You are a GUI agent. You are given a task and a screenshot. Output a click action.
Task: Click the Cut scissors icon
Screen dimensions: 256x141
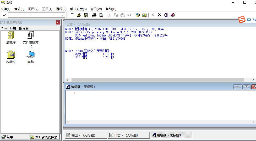tap(109, 15)
